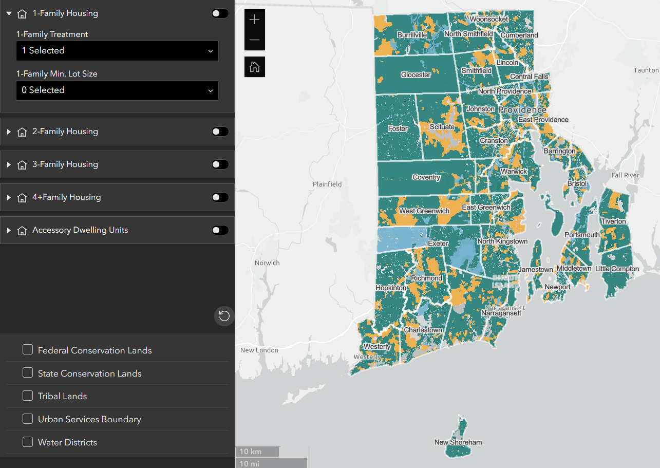Viewport: 660px width, 468px height.
Task: Click the circular reset arrow icon
Action: [x=224, y=316]
